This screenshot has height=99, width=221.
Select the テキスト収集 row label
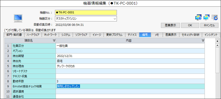pos(34,76)
